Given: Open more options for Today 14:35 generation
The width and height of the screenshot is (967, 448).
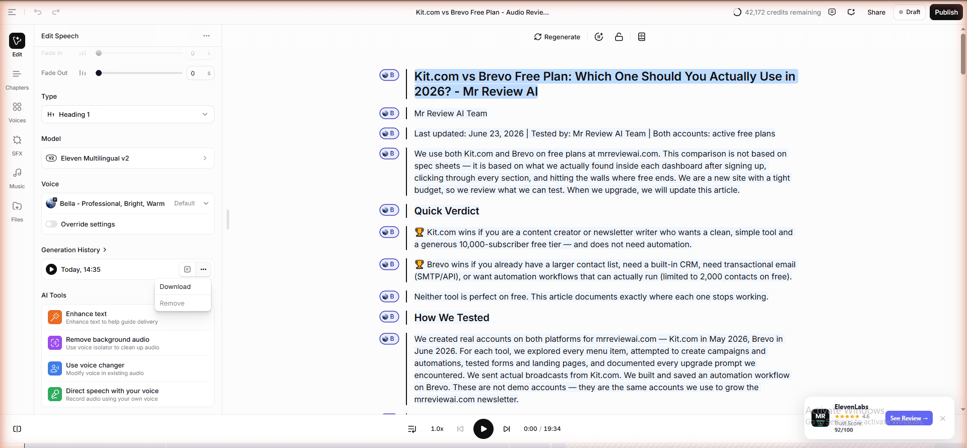Looking at the screenshot, I should [x=203, y=269].
